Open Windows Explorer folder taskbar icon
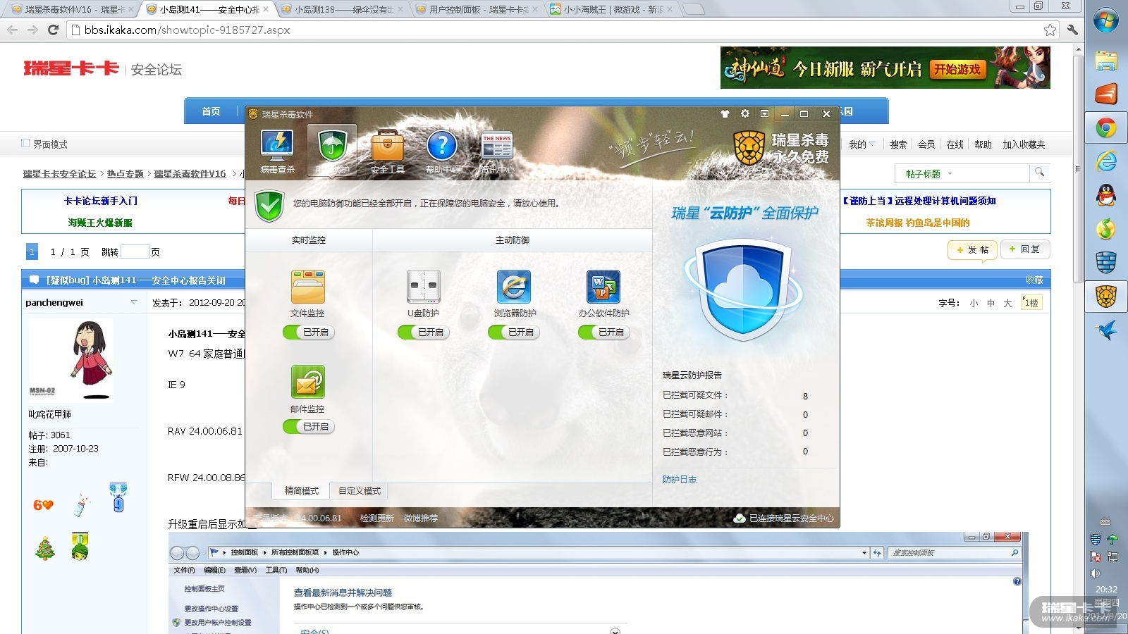The image size is (1128, 634). point(1106,61)
